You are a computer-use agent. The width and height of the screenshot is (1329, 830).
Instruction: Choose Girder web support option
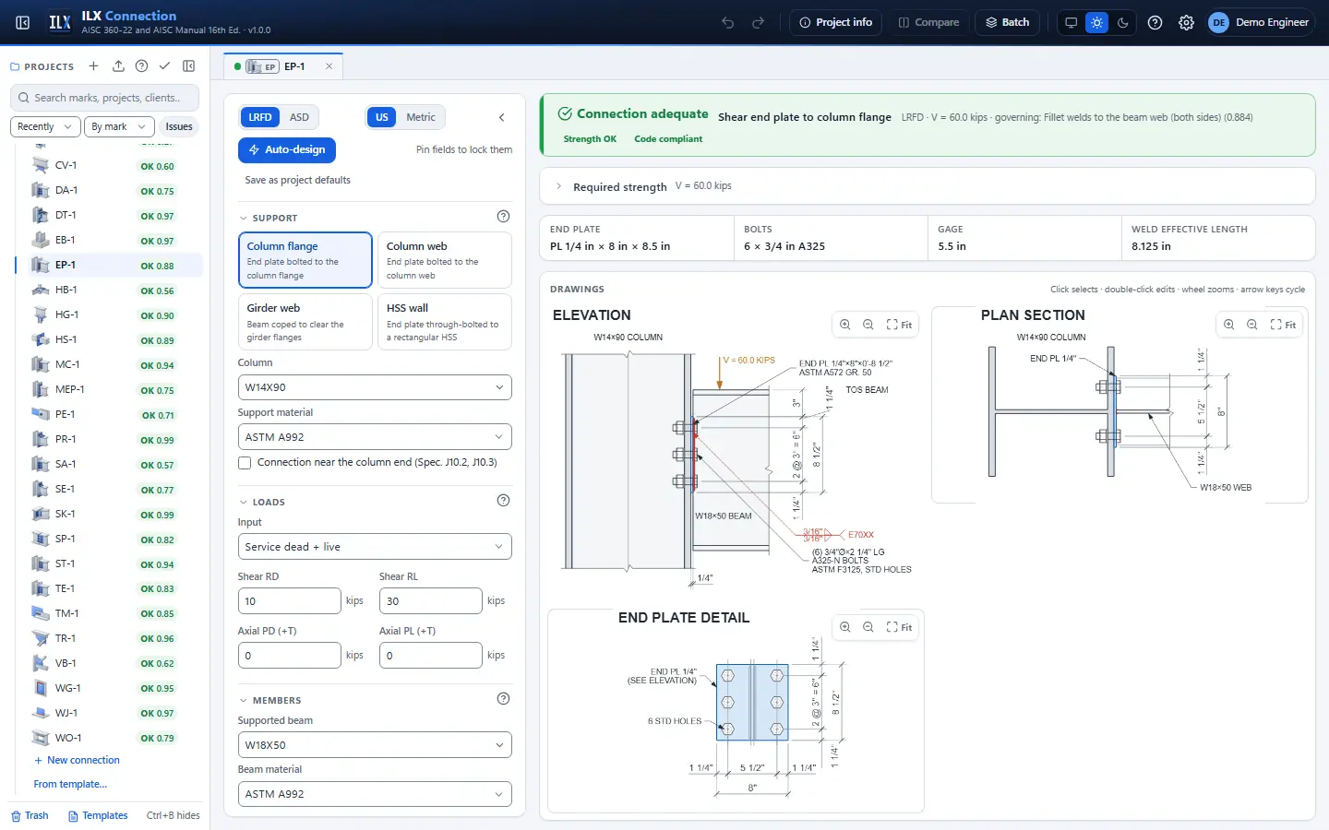(305, 322)
